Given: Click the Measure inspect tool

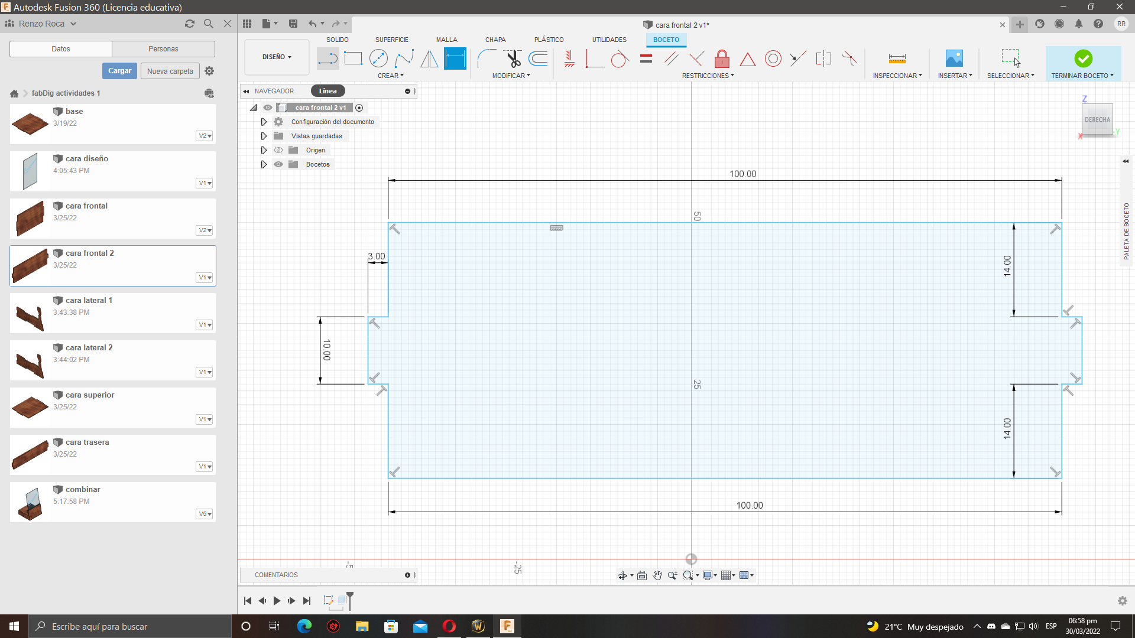Looking at the screenshot, I should click(897, 58).
